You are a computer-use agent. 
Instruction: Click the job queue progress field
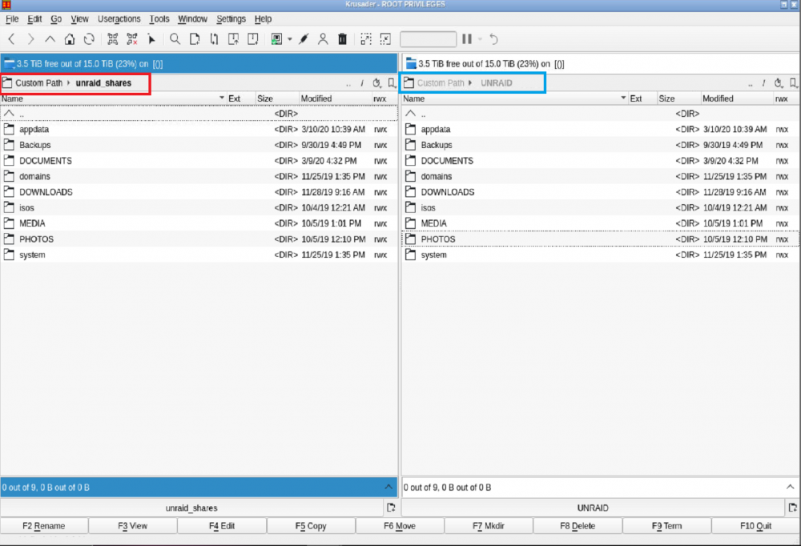(428, 39)
